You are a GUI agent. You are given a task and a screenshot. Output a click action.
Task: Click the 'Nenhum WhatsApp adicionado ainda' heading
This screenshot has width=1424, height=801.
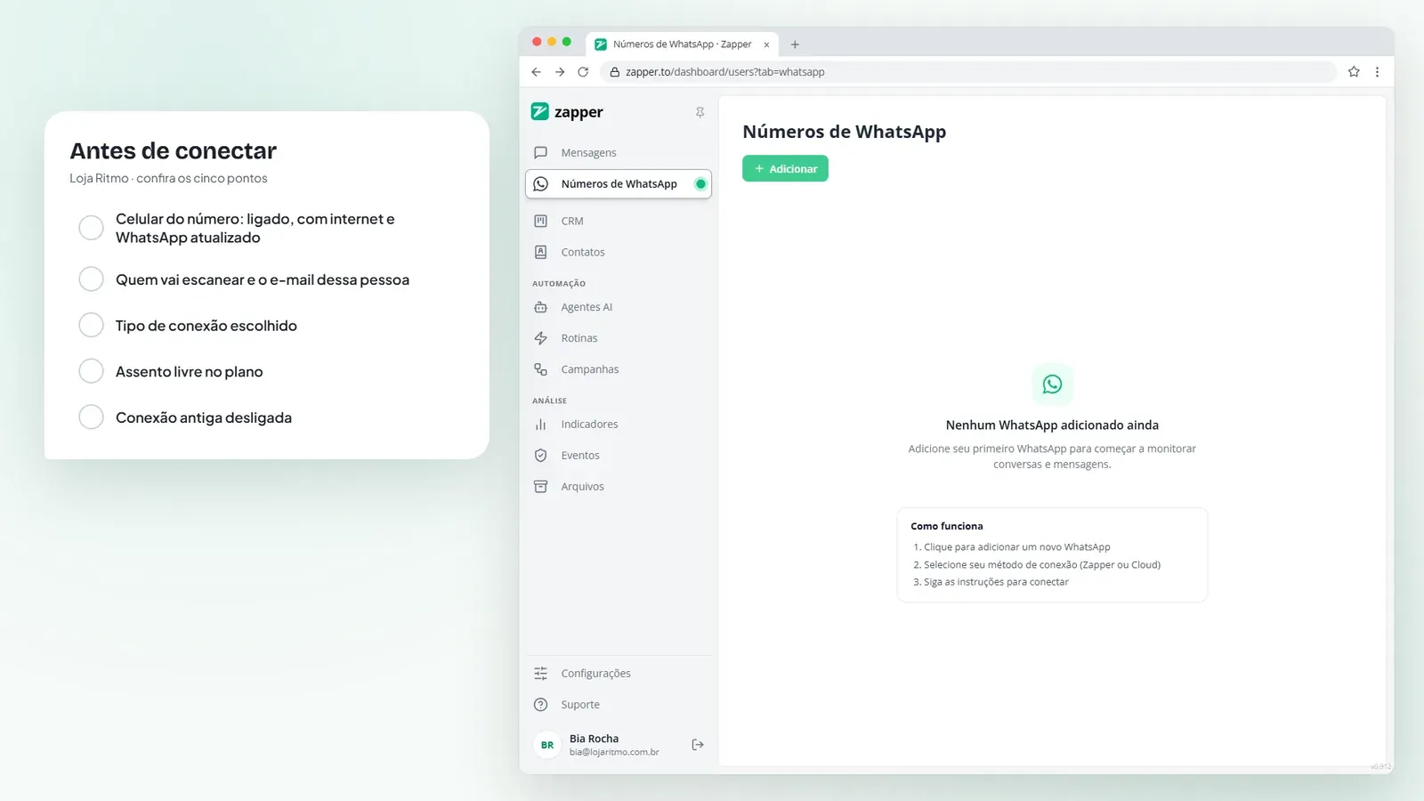[1052, 425]
